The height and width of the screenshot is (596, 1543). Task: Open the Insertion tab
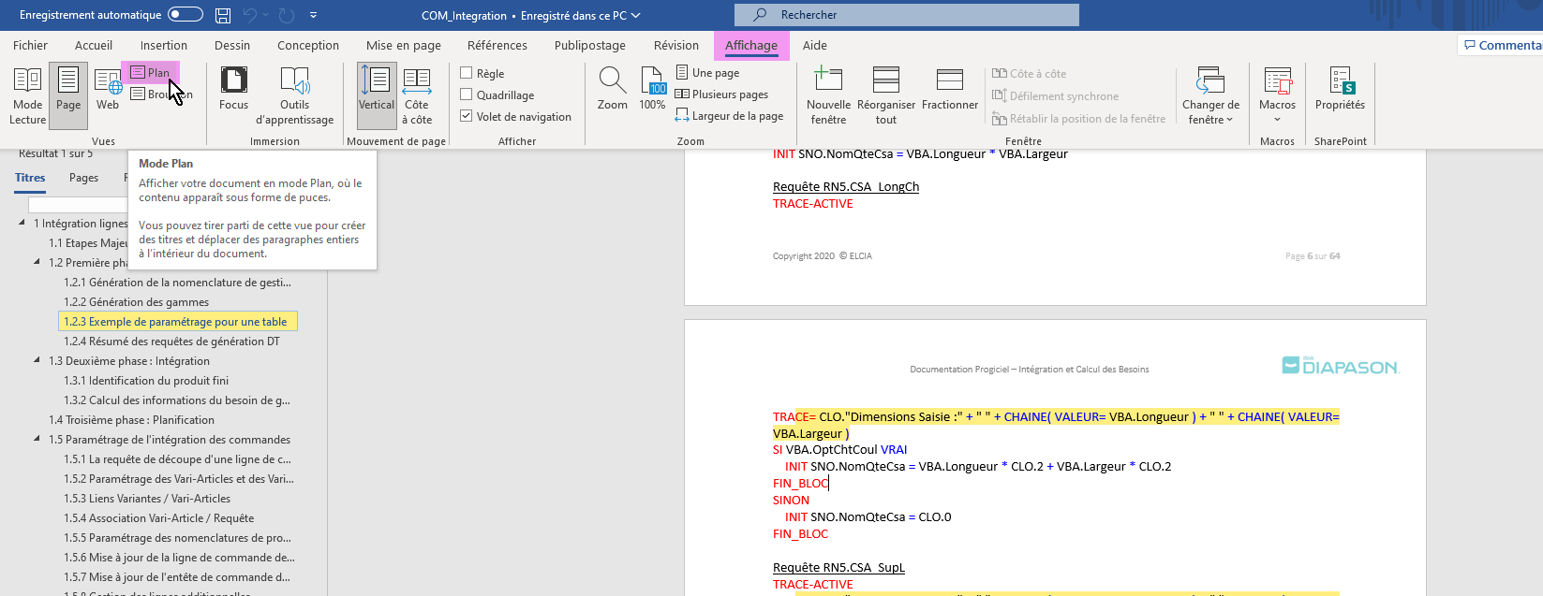[164, 45]
